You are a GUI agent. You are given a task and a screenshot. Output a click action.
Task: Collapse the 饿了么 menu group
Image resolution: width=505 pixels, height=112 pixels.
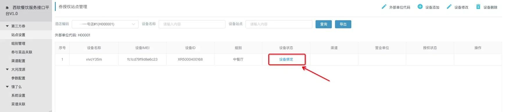[x=7, y=87]
